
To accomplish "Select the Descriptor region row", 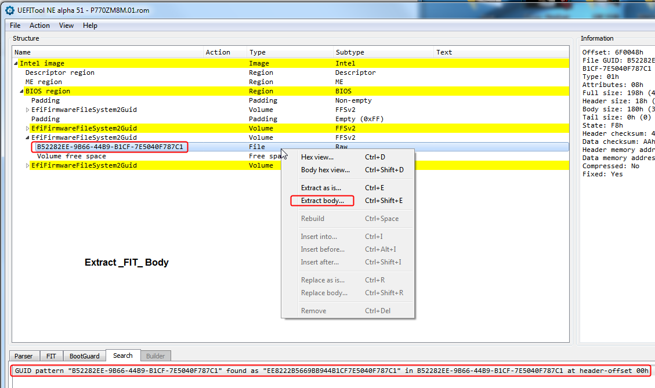I will [x=291, y=72].
